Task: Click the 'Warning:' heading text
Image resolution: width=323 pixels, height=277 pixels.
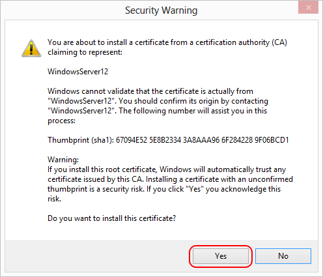Action: (x=63, y=160)
